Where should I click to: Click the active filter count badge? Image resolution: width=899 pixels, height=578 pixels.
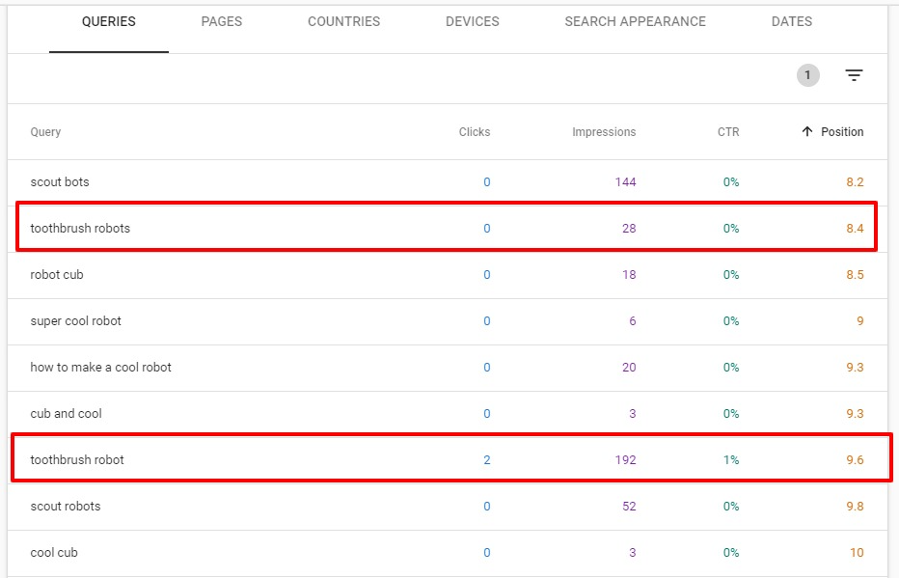pyautogui.click(x=807, y=75)
